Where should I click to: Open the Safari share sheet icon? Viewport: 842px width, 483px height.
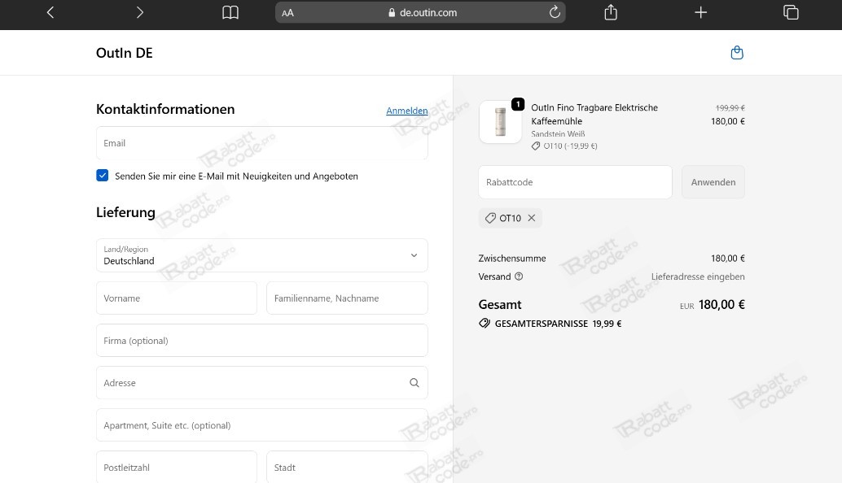(611, 12)
